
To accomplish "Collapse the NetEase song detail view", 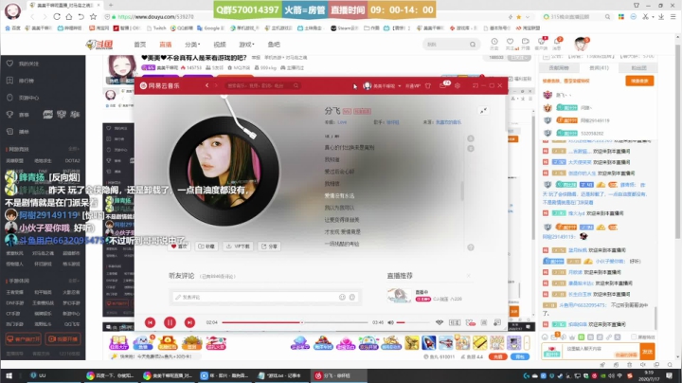I will click(x=483, y=111).
